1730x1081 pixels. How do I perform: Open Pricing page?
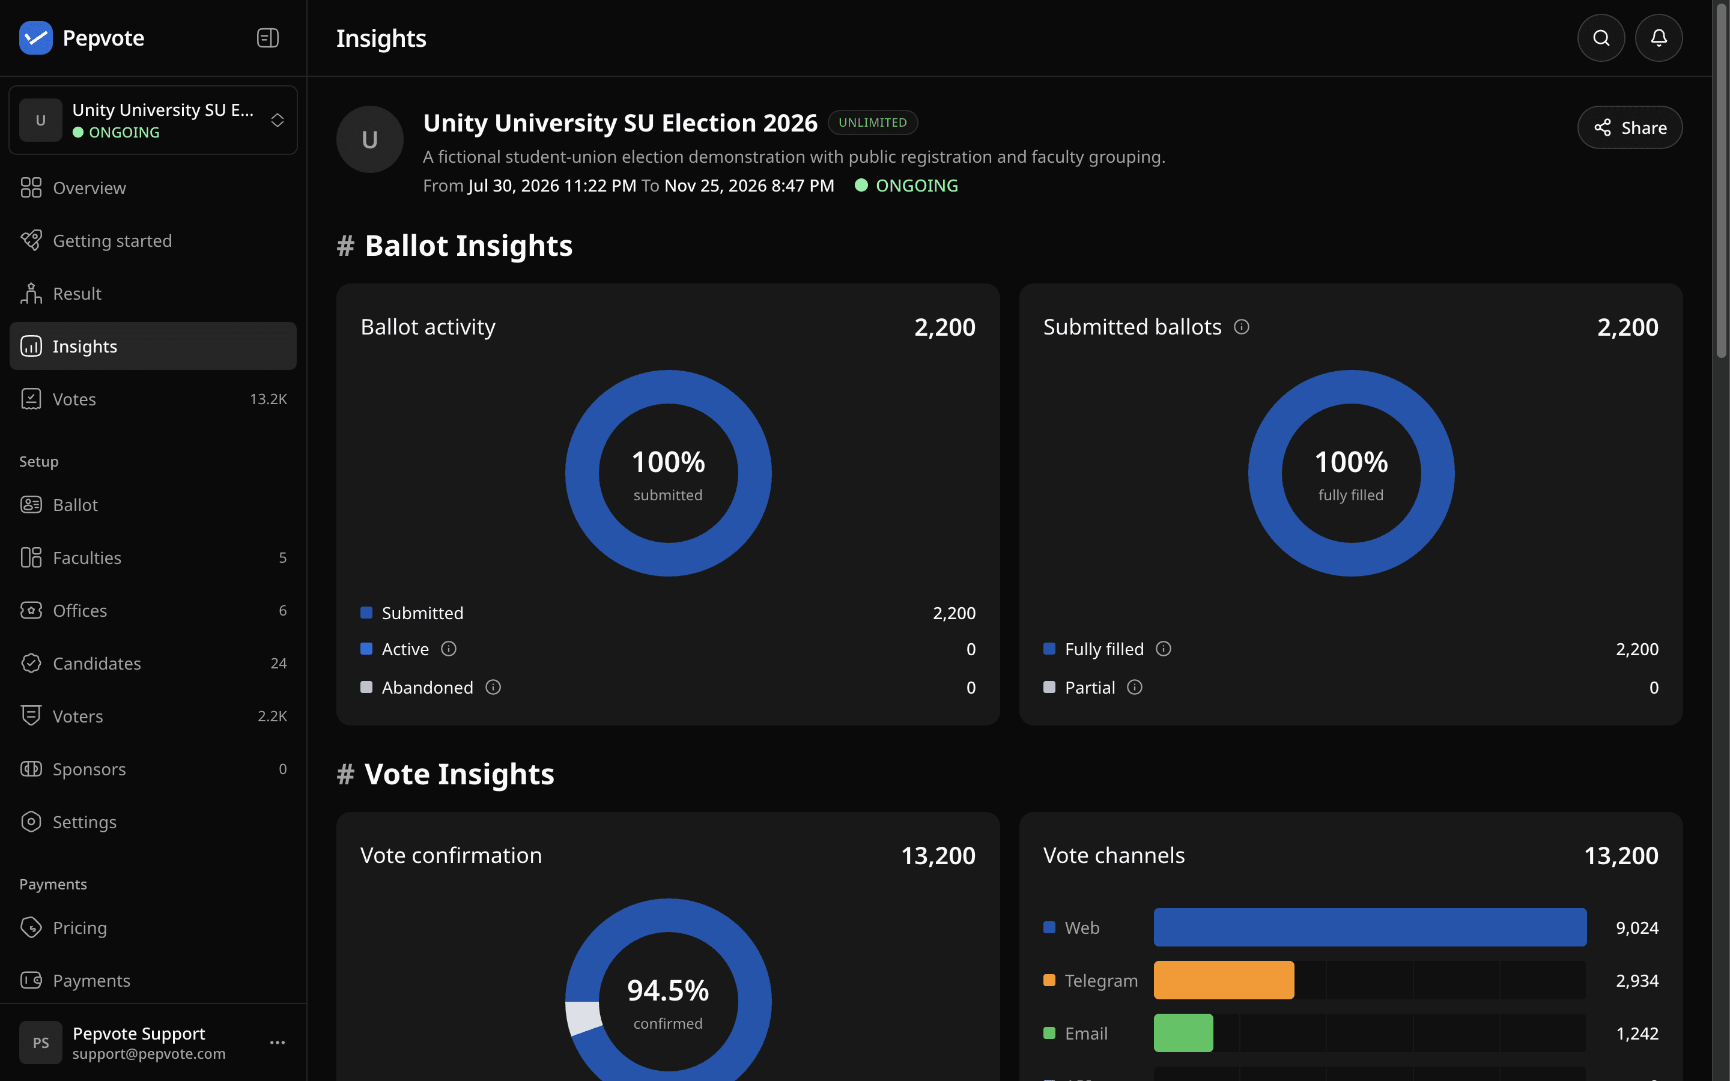coord(153,928)
